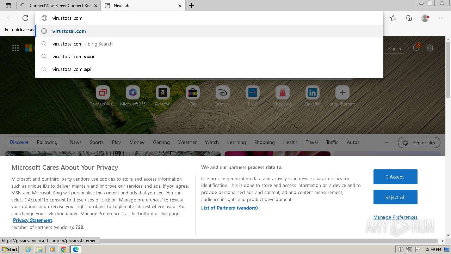Click the clock showing 12:49 PM
This screenshot has height=254, width=451.
click(x=433, y=249)
